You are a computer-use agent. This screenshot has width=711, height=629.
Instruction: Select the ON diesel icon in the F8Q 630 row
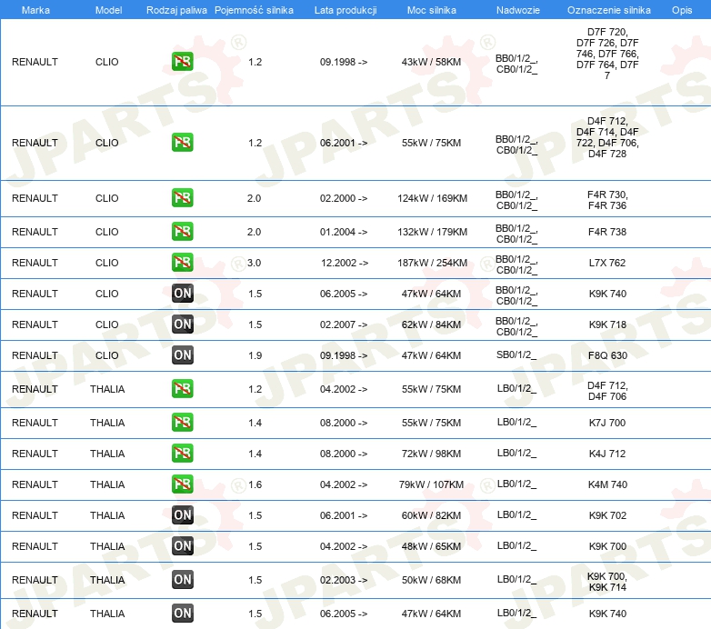tap(182, 354)
